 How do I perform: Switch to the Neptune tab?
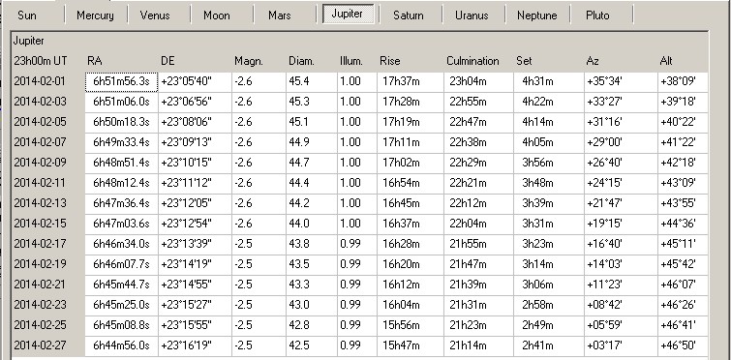(537, 15)
